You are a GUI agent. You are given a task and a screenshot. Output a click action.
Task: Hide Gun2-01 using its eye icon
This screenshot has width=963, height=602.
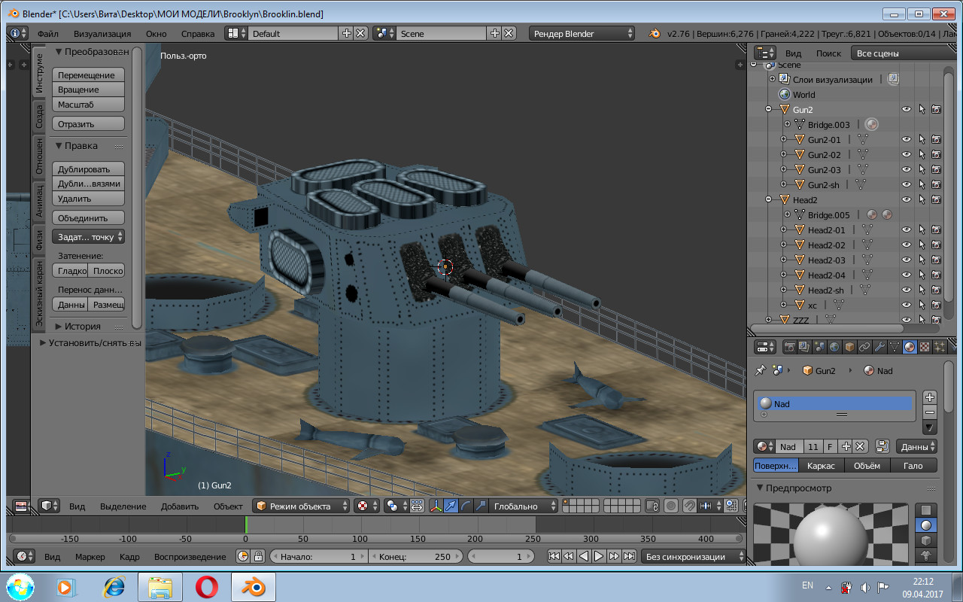click(x=907, y=139)
